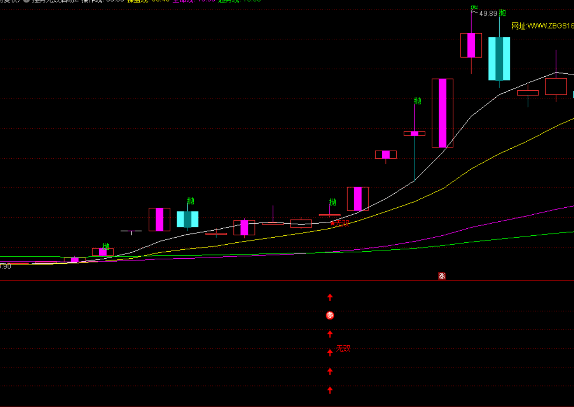
Task: Click the magenta 生命线 legend label
Action: 182,1
